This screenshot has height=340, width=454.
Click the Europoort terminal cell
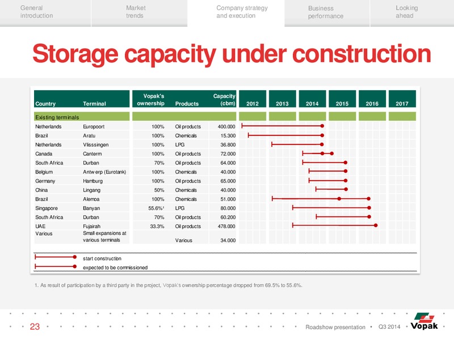click(94, 126)
